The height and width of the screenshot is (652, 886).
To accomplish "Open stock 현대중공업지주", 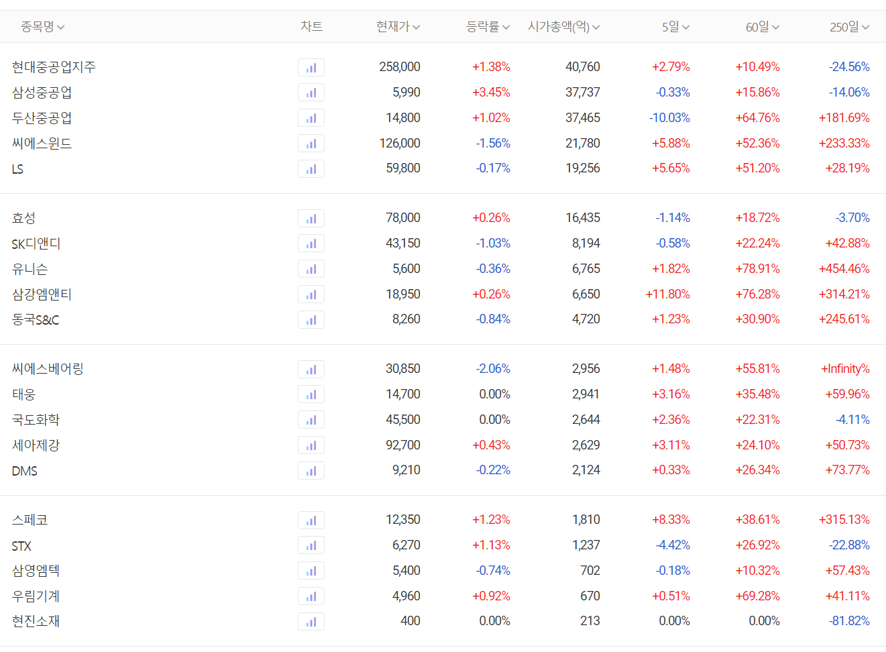I will tap(54, 67).
